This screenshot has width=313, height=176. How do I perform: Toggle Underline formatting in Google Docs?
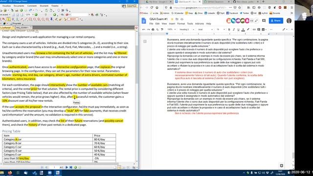pos(238,29)
